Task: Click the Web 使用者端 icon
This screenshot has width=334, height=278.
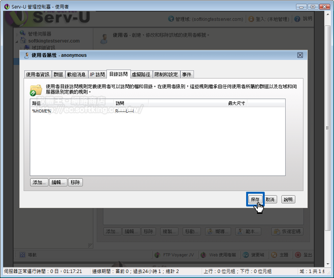Action: pos(203,255)
